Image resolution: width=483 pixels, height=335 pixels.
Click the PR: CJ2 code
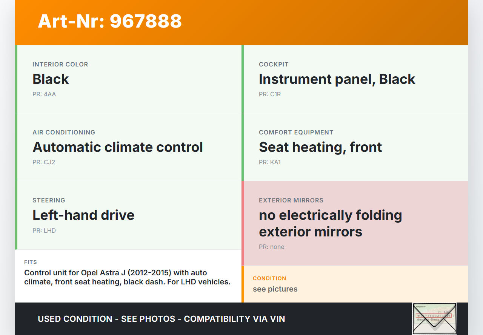[x=44, y=162]
